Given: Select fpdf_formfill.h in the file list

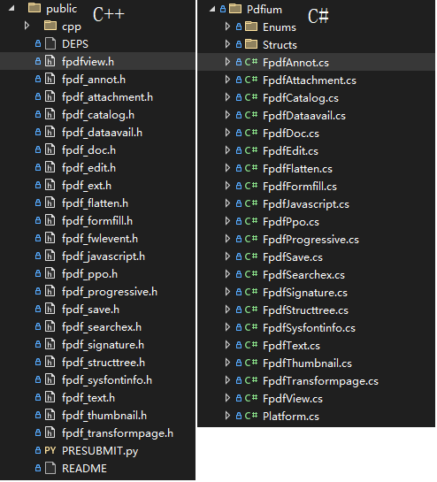Looking at the screenshot, I should 97,221.
